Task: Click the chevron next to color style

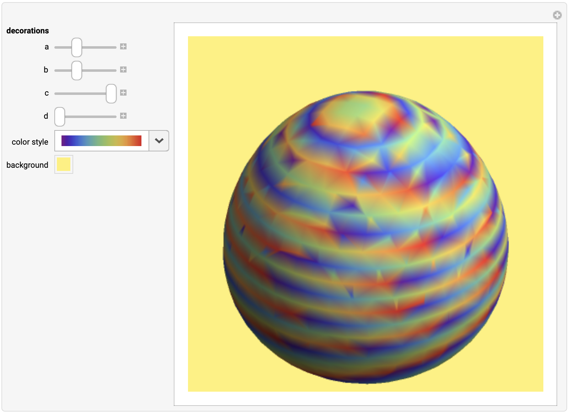Action: click(158, 141)
